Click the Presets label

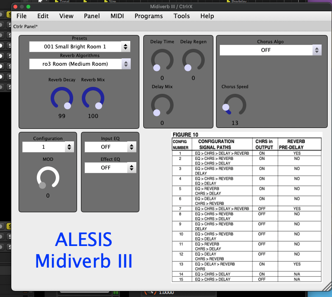(x=79, y=38)
